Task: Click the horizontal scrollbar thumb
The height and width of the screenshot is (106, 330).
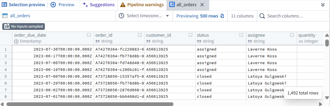Action: click(x=90, y=104)
